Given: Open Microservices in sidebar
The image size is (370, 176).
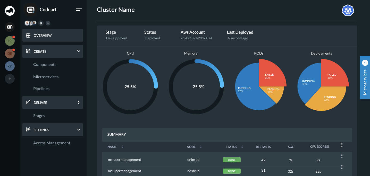Looking at the screenshot, I should pos(46,77).
